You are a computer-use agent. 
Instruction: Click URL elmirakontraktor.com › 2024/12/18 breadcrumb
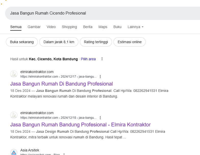[x=58, y=118]
